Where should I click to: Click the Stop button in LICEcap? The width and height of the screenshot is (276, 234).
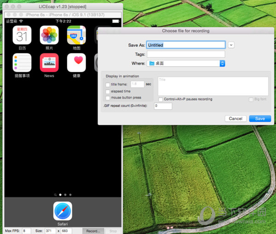113,231
